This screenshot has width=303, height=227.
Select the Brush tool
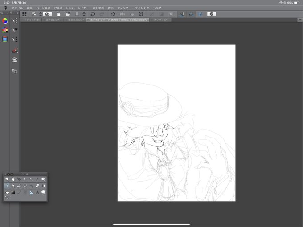pos(19,186)
